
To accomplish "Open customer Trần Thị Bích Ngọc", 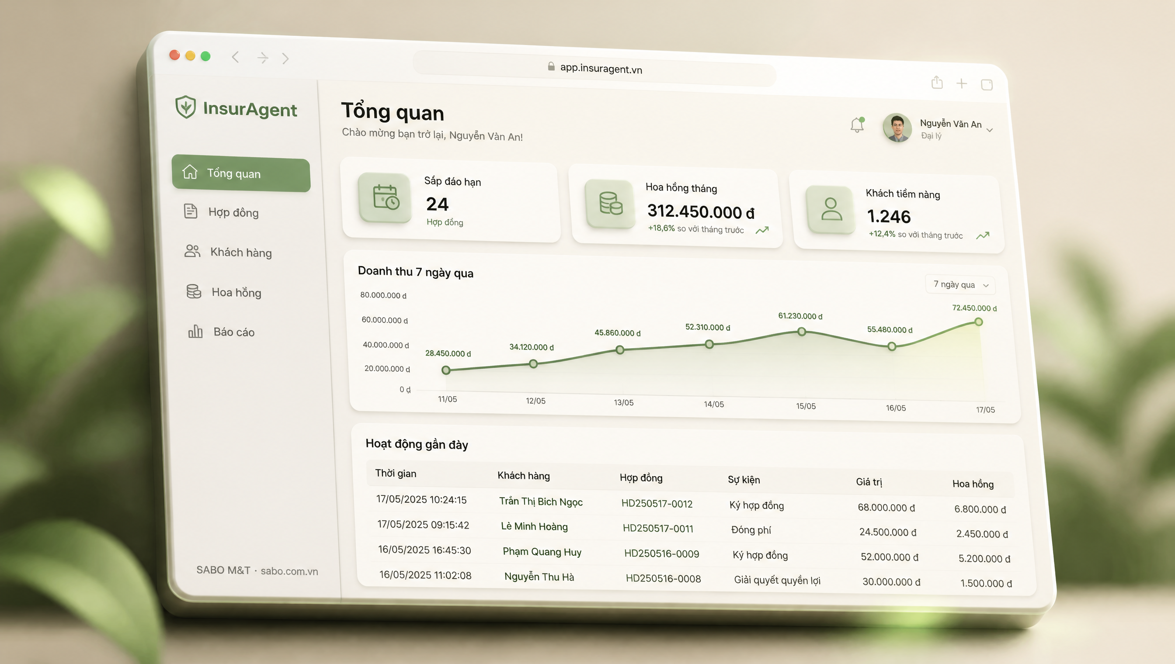I will click(541, 501).
